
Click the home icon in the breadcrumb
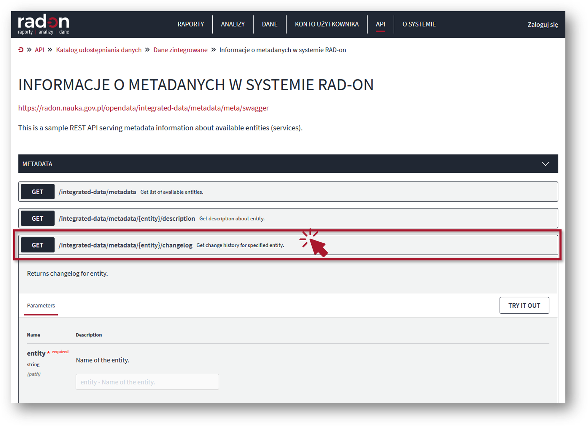[21, 50]
